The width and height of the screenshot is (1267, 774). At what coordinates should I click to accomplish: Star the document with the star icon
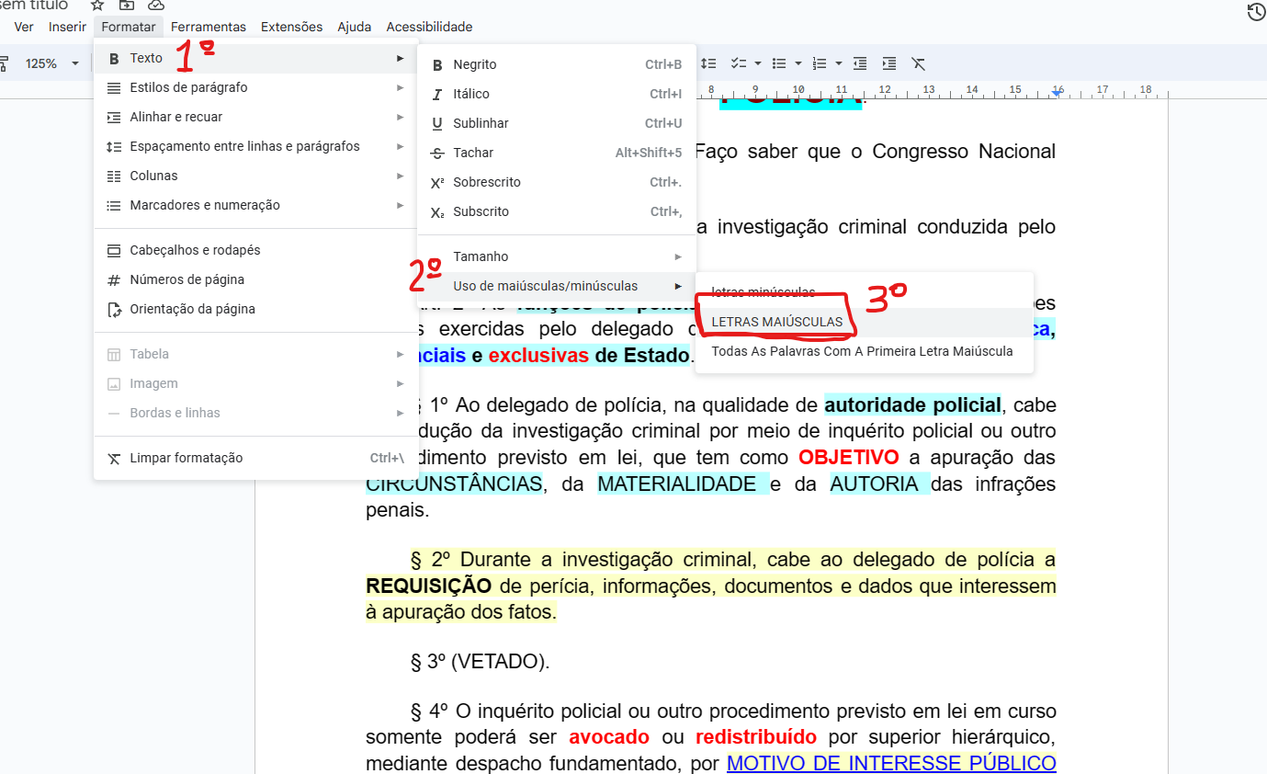[x=97, y=6]
